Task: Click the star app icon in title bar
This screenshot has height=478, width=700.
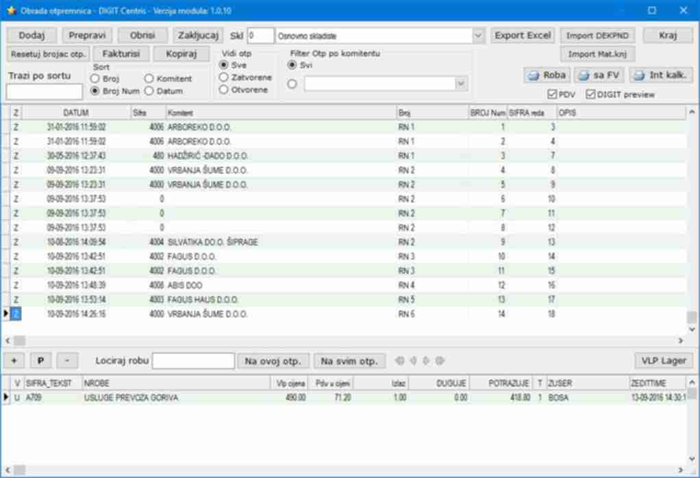Action: click(x=10, y=11)
